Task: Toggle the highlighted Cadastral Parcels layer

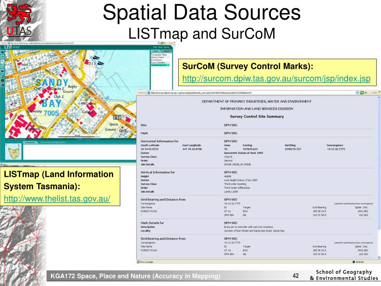Action: click(x=160, y=65)
